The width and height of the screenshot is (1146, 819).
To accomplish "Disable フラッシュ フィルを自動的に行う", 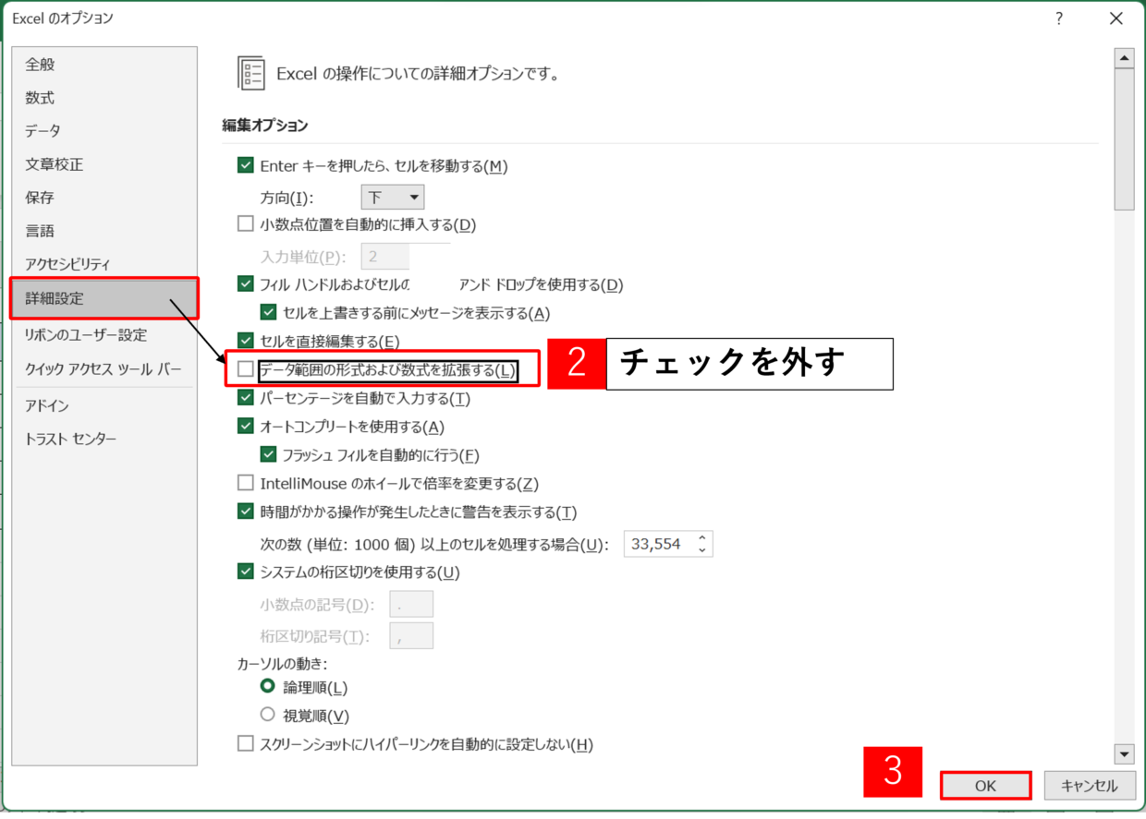I will tap(269, 454).
